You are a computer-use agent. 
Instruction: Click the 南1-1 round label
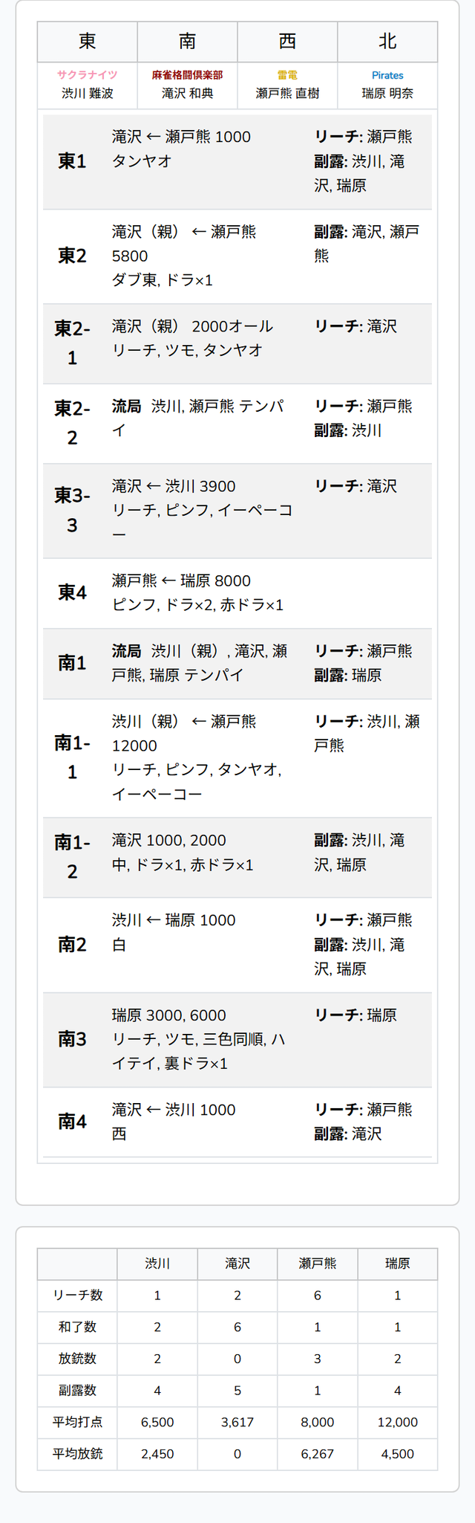[x=72, y=757]
